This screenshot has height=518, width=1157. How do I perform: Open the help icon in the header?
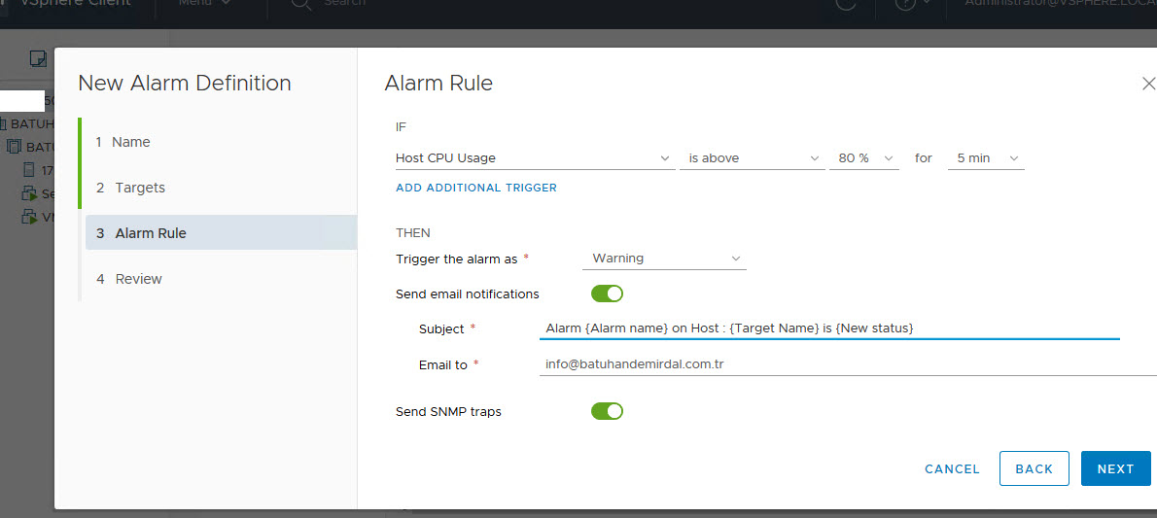coord(905,5)
